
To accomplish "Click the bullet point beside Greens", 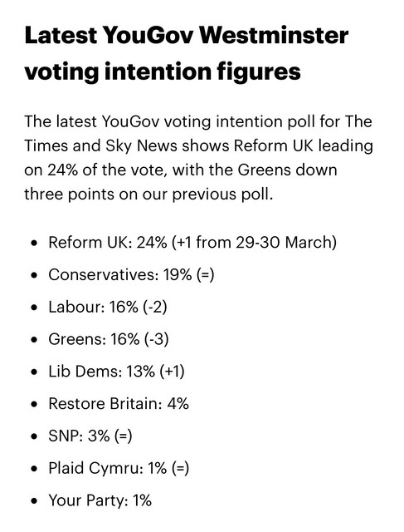I will (x=33, y=340).
